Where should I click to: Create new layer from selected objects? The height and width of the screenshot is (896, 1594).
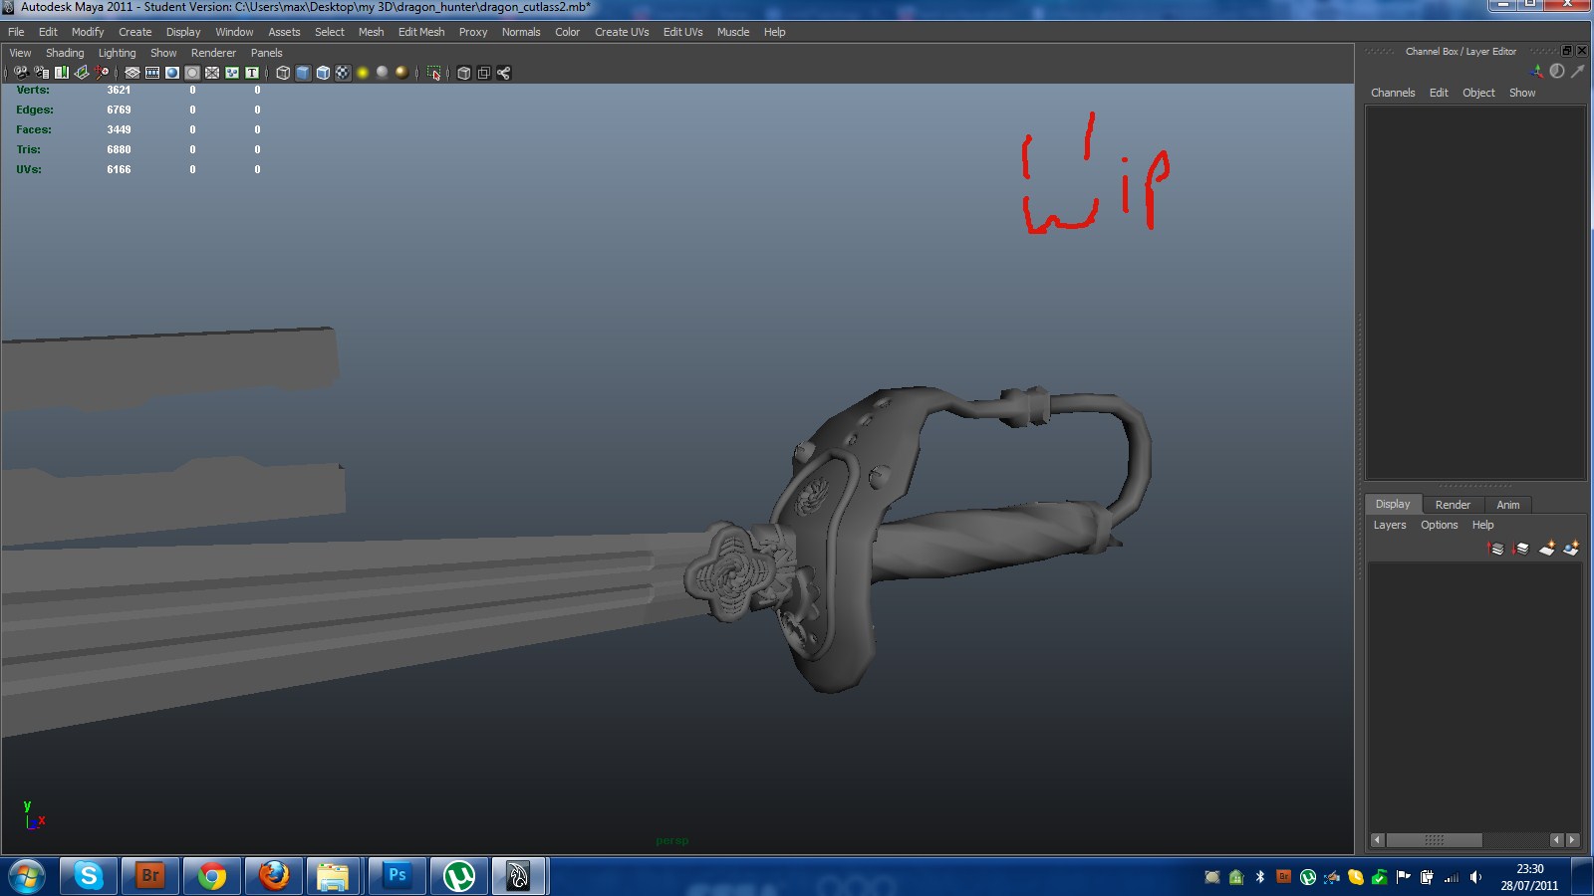click(x=1571, y=549)
